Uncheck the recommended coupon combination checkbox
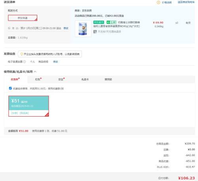Image resolution: width=198 pixels, height=181 pixels. coord(10,88)
